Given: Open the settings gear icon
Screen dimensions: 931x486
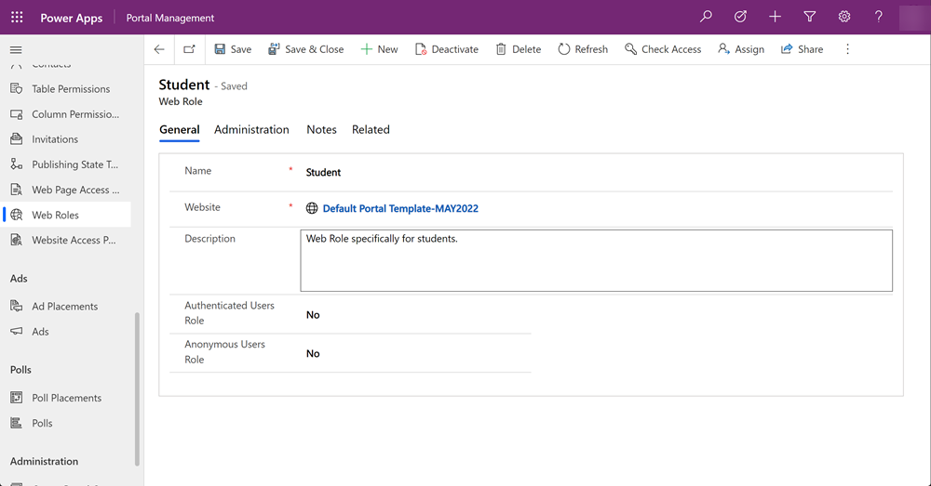Looking at the screenshot, I should point(844,18).
